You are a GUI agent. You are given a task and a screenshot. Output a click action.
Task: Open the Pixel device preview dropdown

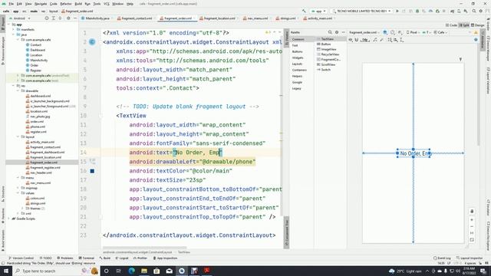pyautogui.click(x=413, y=32)
